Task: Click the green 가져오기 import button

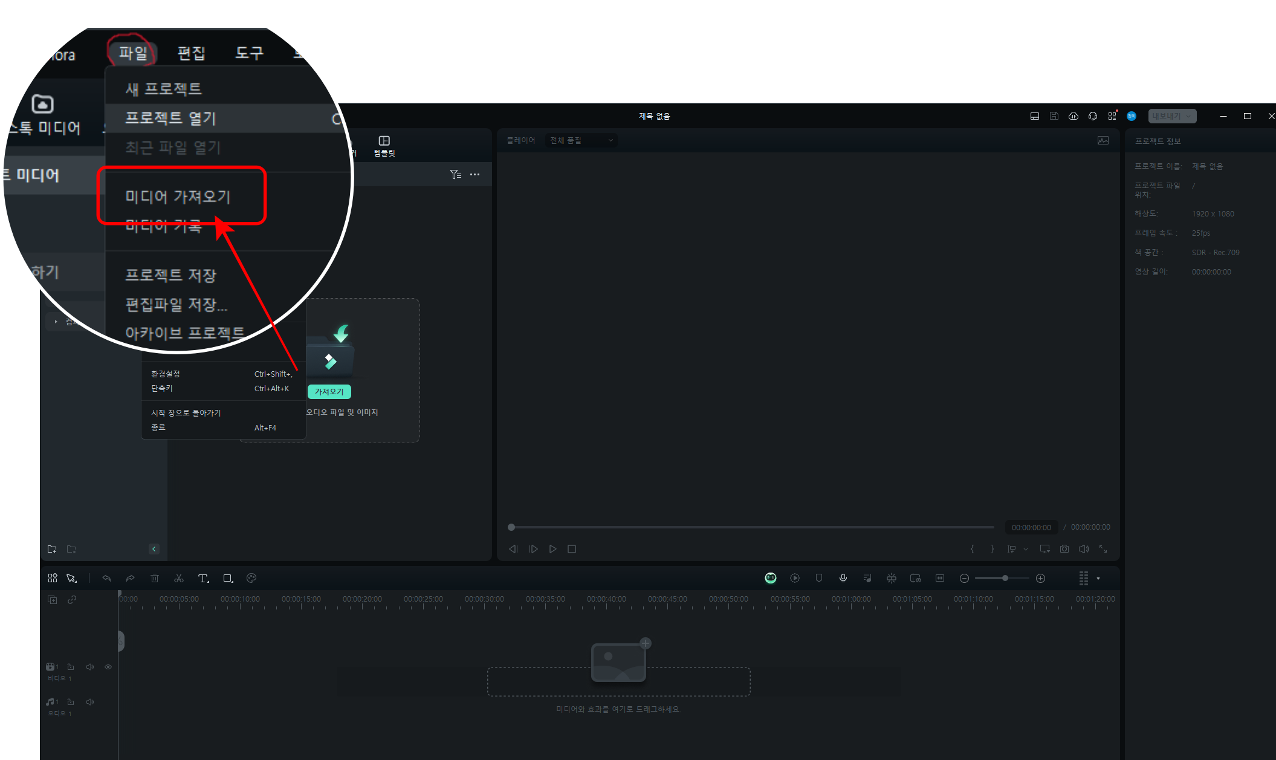Action: coord(329,392)
